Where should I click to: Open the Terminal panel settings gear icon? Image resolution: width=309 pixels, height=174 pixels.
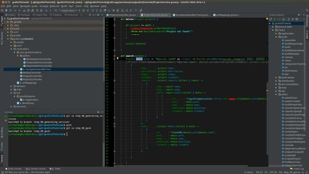click(98, 112)
